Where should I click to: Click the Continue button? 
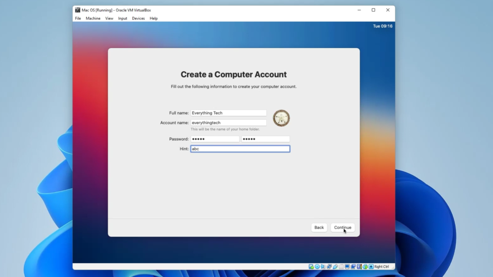(343, 227)
